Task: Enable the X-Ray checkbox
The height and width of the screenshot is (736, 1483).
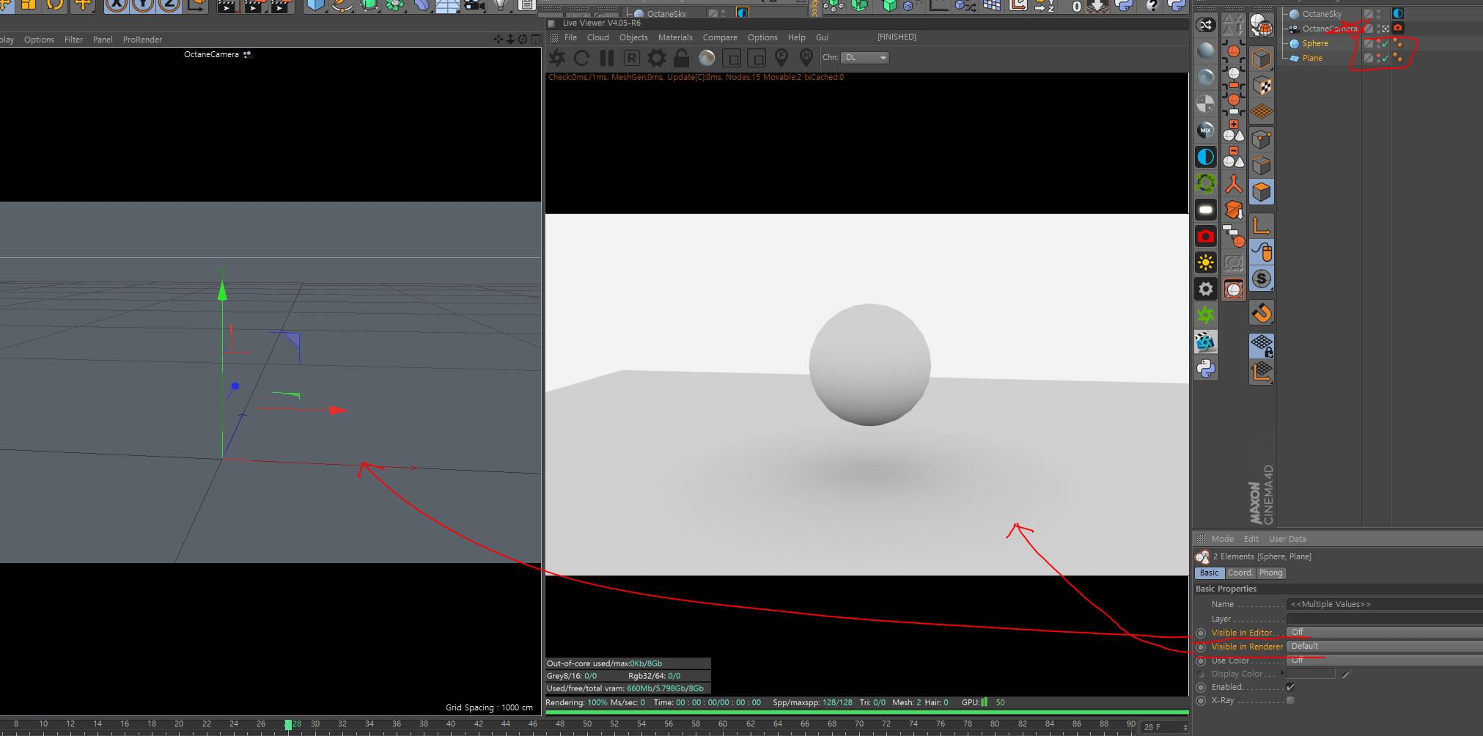Action: tap(1290, 701)
